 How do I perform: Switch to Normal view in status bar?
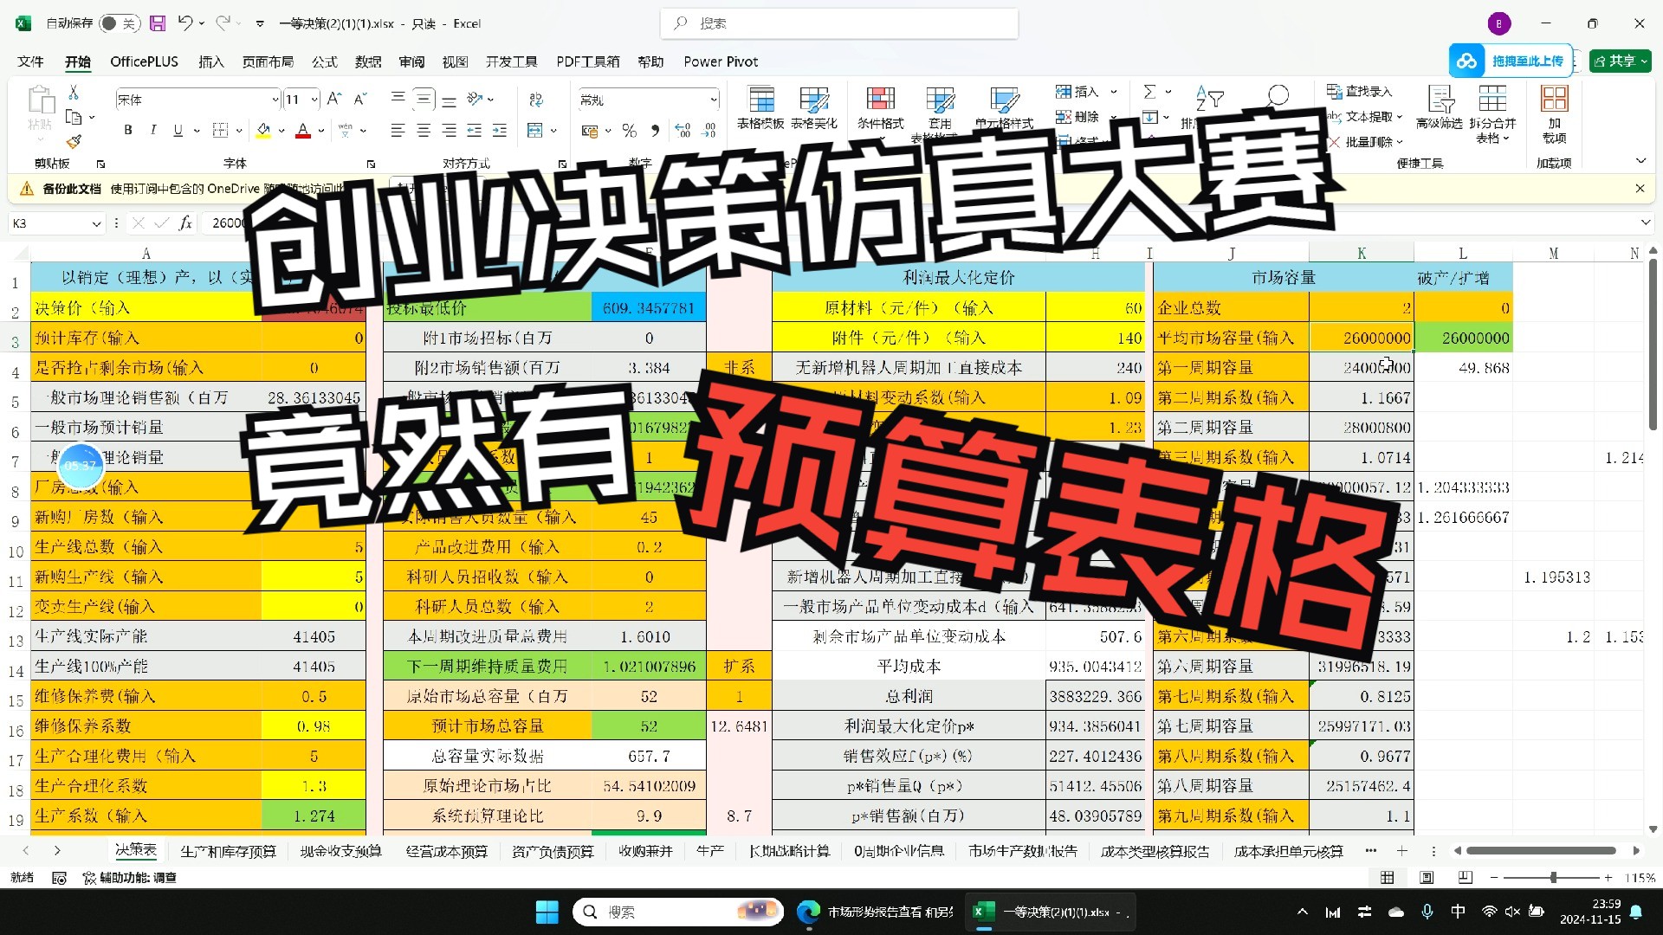(1388, 878)
